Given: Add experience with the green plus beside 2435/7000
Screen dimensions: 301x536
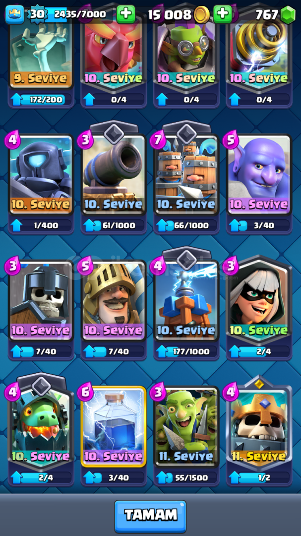Looking at the screenshot, I should [x=126, y=14].
